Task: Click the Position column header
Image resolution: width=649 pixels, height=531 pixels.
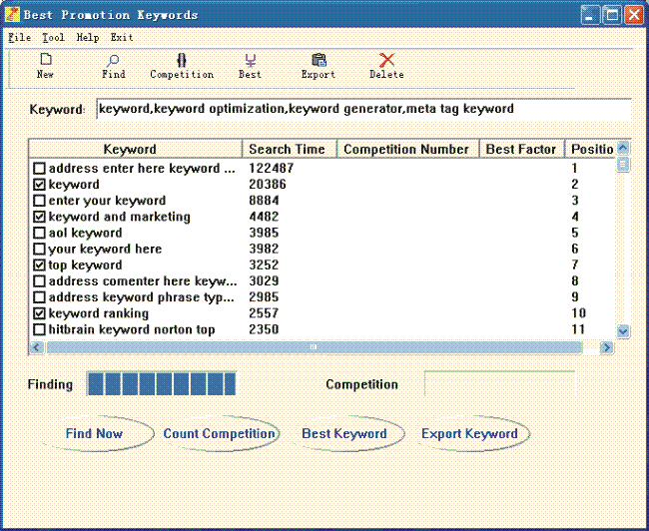Action: 591,149
